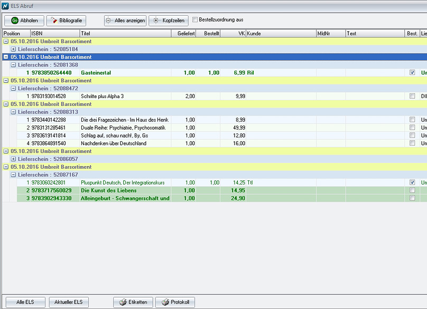This screenshot has width=427, height=309.
Task: Toggle Best. checkbox for Die Kunst des Liebens
Action: click(x=412, y=190)
